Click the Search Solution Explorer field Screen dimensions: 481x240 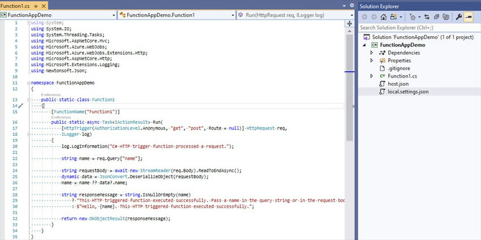point(419,28)
